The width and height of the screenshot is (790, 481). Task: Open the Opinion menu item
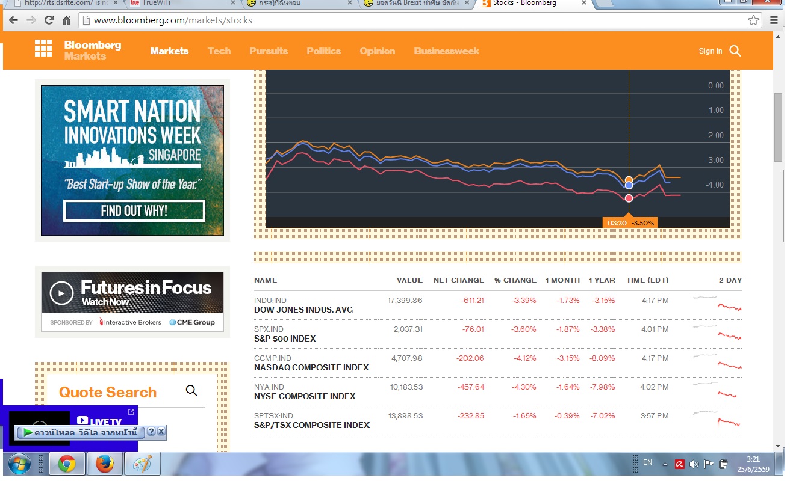(378, 51)
